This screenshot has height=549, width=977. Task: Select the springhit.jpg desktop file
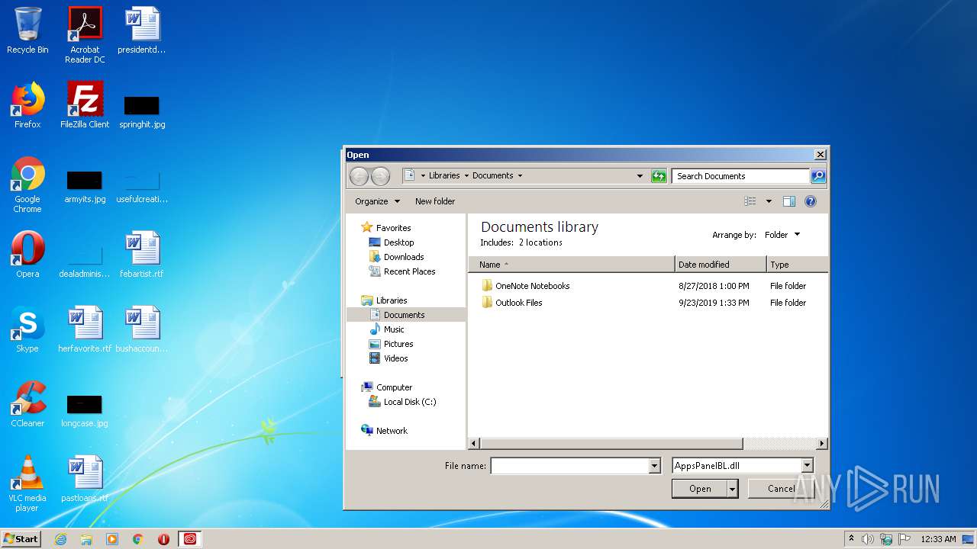pos(142,111)
